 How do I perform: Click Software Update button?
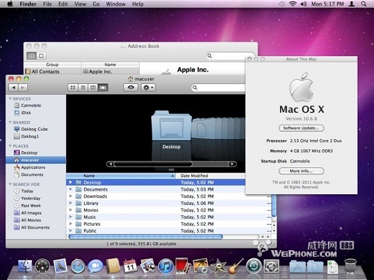(301, 128)
